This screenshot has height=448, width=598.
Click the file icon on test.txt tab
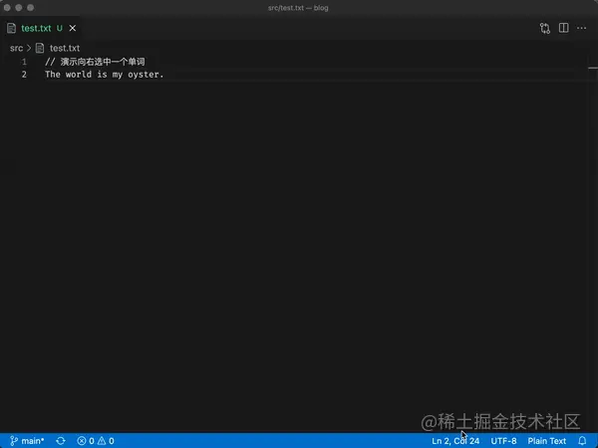[x=12, y=29]
